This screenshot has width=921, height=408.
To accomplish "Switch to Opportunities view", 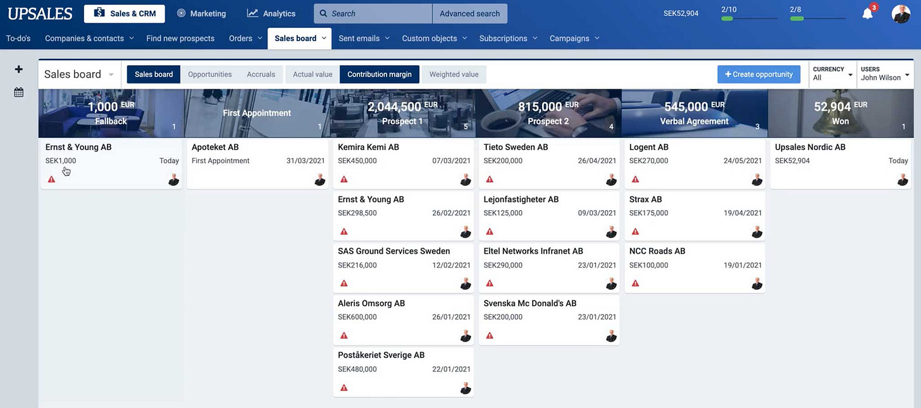I will pos(210,74).
